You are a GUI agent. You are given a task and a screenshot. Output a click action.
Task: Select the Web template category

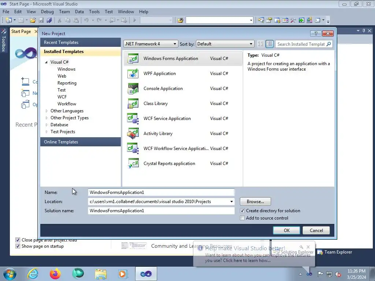[x=62, y=76]
